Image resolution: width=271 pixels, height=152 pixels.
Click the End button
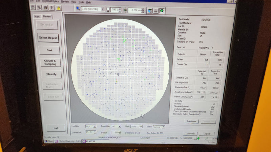[56, 128]
